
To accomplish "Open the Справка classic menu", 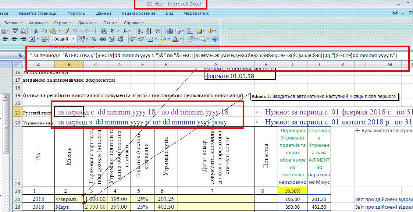I will [134, 23].
